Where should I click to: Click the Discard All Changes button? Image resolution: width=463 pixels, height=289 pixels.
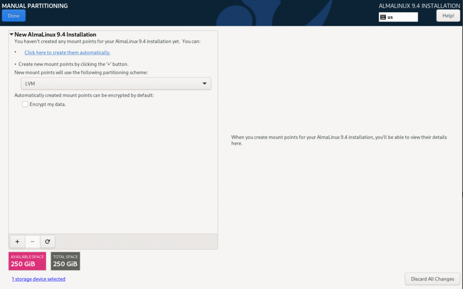[x=433, y=279]
